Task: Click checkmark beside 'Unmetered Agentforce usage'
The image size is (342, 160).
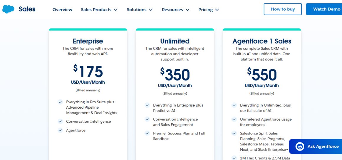Action: 234,119
